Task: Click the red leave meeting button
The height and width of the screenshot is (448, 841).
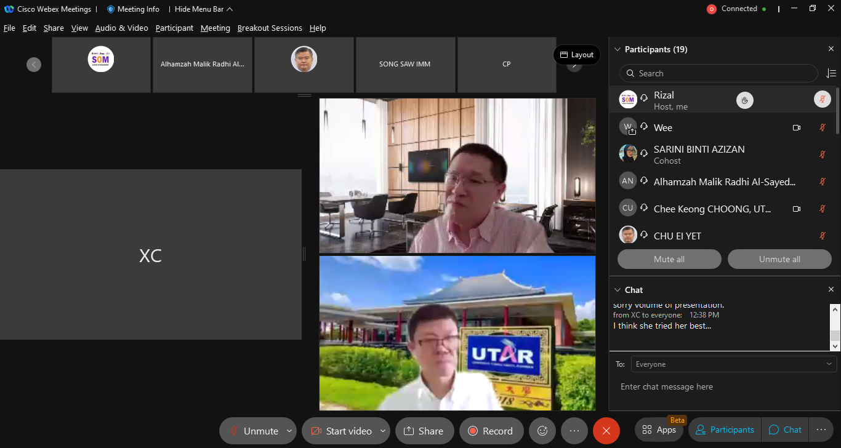Action: pos(606,431)
